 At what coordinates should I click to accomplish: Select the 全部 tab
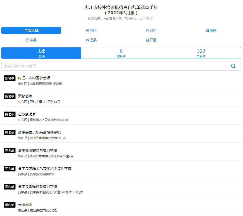click(x=41, y=52)
